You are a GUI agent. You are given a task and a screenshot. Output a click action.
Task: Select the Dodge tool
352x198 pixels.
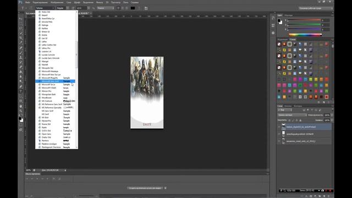21,81
